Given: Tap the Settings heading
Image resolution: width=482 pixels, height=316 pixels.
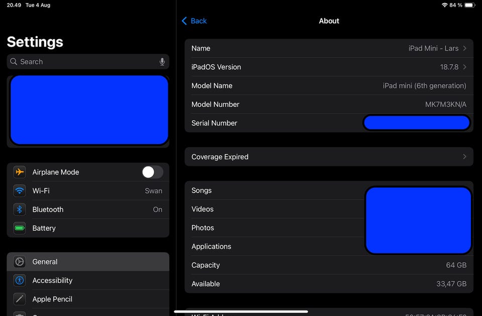Looking at the screenshot, I should (35, 42).
